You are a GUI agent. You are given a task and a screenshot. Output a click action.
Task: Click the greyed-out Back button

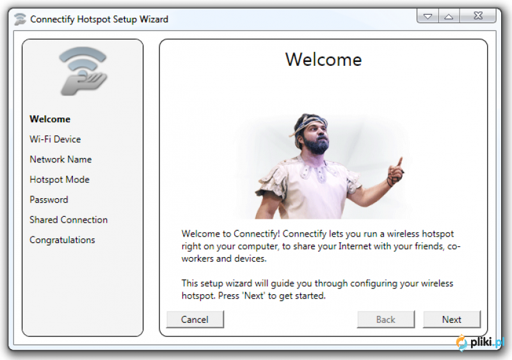[x=386, y=319]
